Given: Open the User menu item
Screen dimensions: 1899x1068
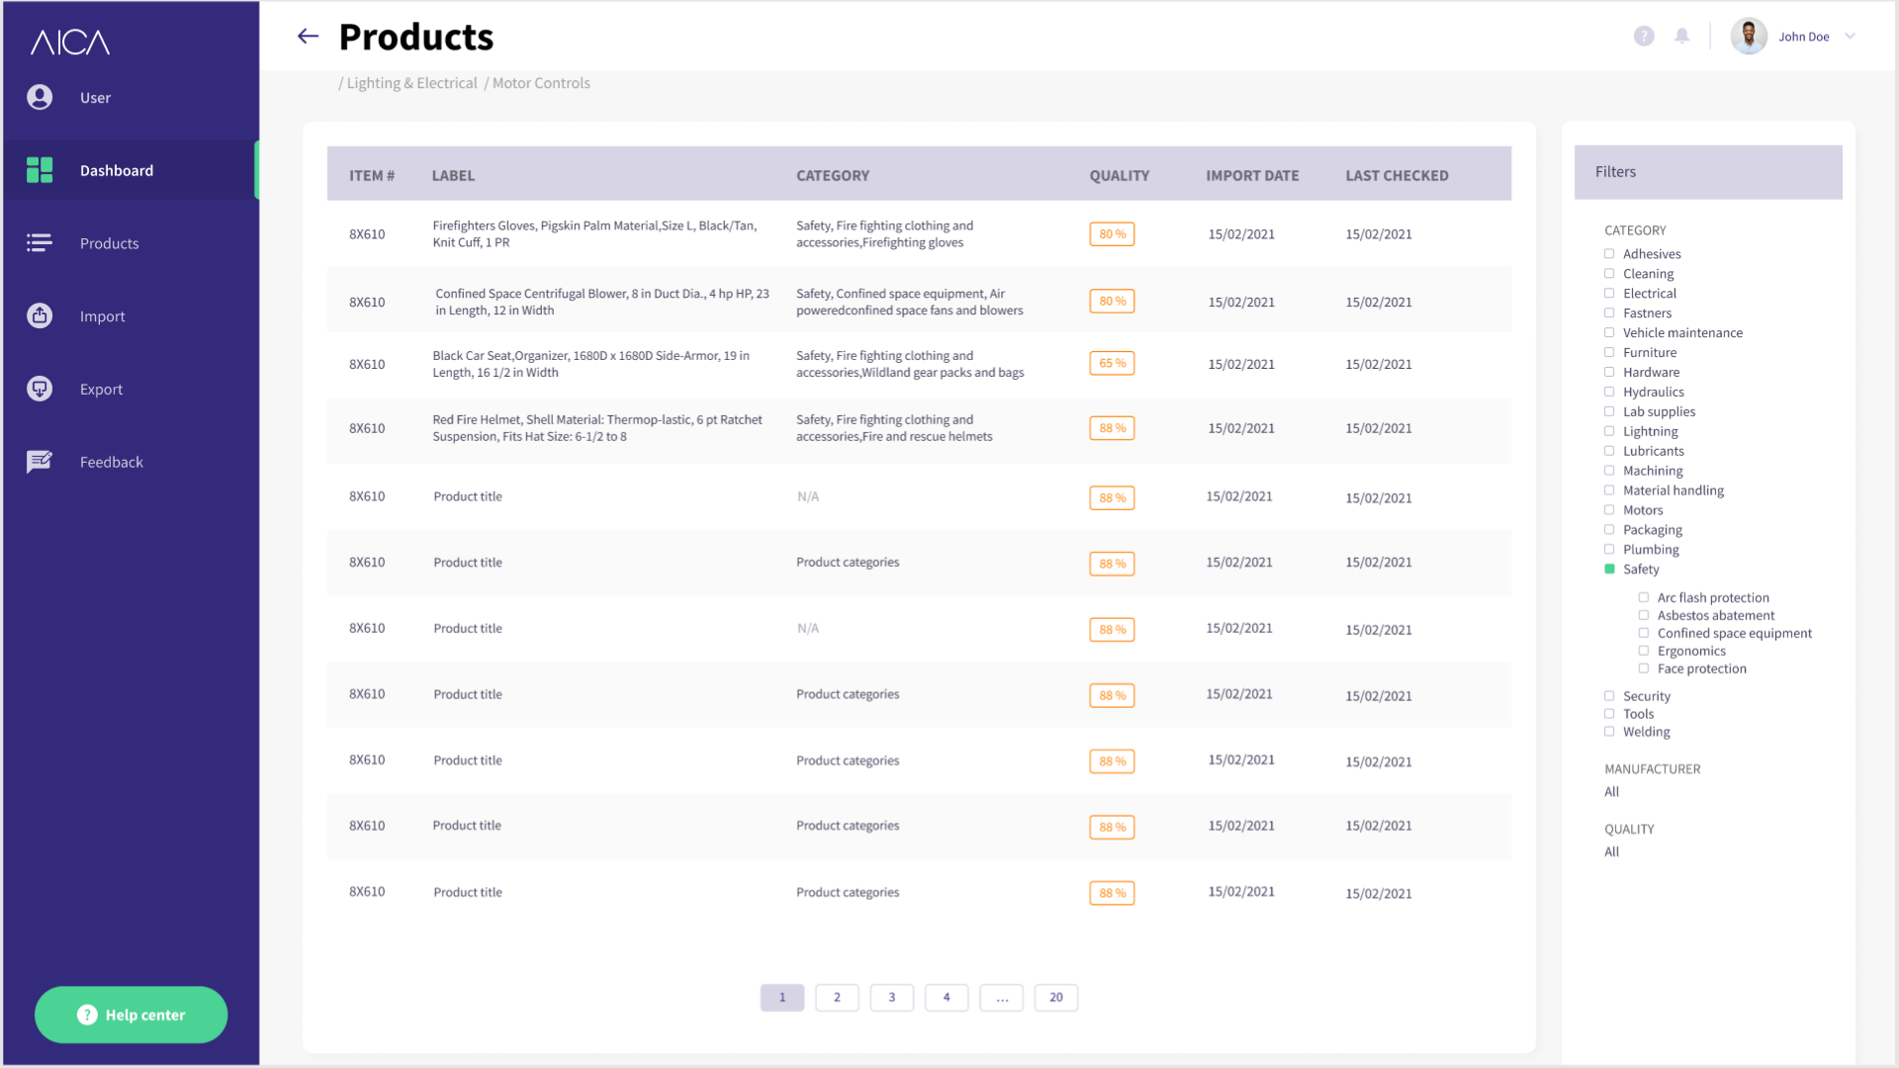Looking at the screenshot, I should point(95,98).
